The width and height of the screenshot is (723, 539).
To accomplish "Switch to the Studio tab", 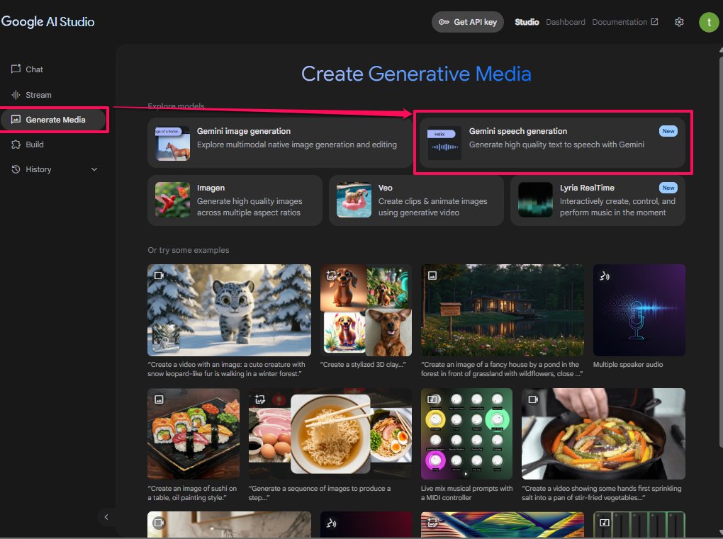I will coord(527,22).
